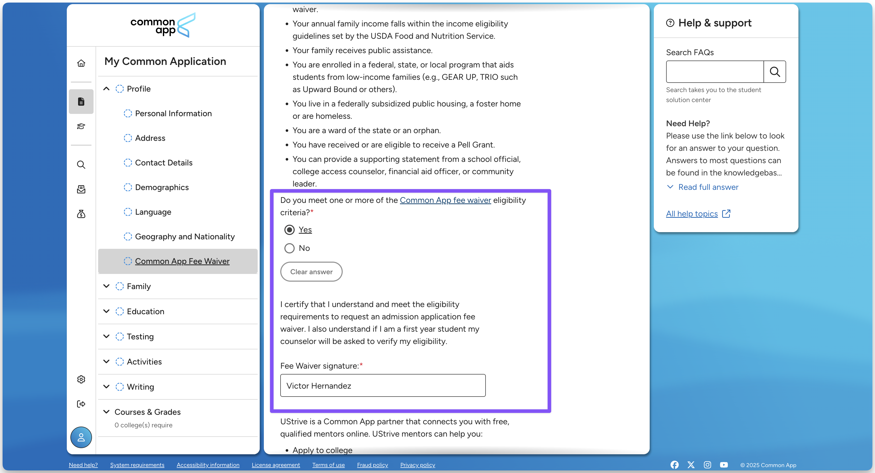Open the X social icon
The height and width of the screenshot is (473, 875).
(x=691, y=465)
